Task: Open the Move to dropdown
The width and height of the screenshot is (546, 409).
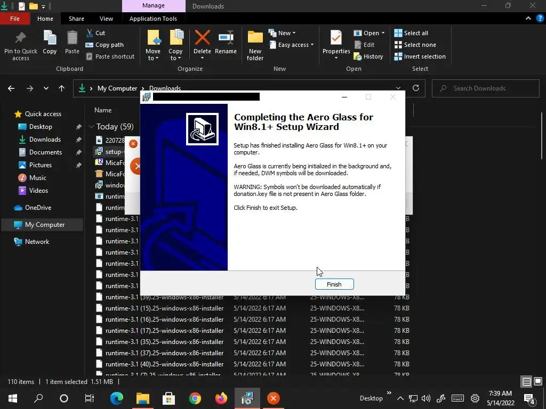Action: pos(153,46)
